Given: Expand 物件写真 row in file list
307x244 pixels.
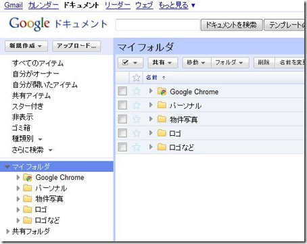Looking at the screenshot, I should [151, 119].
